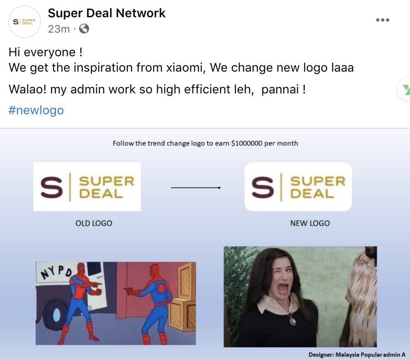Image resolution: width=410 pixels, height=360 pixels.
Task: Click the NYPD sign in the meme
Action: point(58,271)
